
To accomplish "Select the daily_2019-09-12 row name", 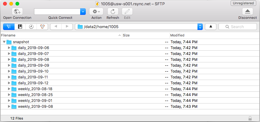I will point(33,83).
